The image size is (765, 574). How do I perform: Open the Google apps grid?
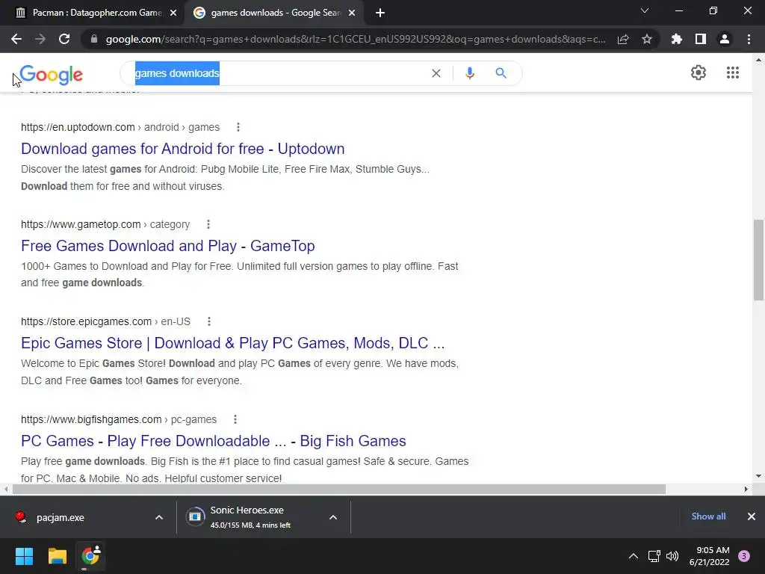pos(733,72)
